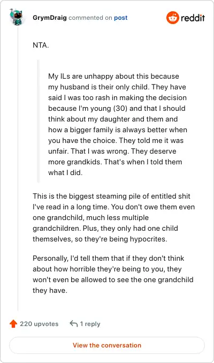Click the quoted line ending "what I did."
214x363 pixels.
(x=65, y=172)
